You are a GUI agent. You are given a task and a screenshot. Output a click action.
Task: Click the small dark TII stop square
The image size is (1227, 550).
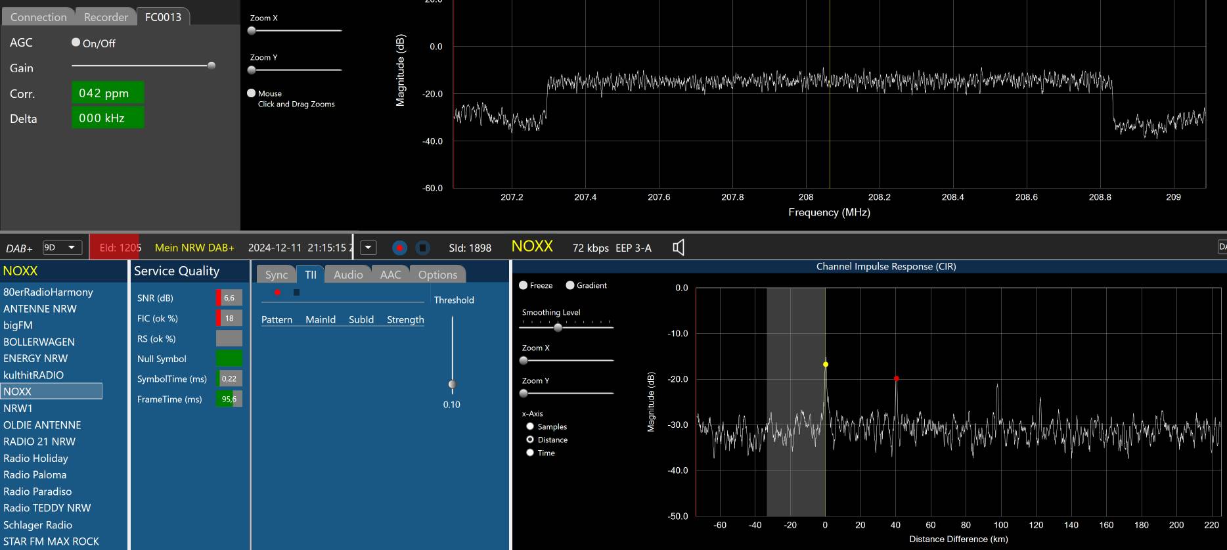click(x=296, y=292)
